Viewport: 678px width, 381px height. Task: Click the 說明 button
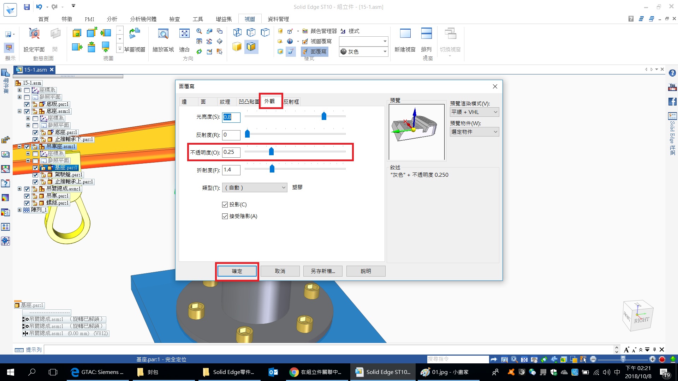coord(366,271)
